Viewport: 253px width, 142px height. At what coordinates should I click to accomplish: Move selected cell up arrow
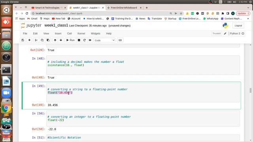(x=55, y=40)
